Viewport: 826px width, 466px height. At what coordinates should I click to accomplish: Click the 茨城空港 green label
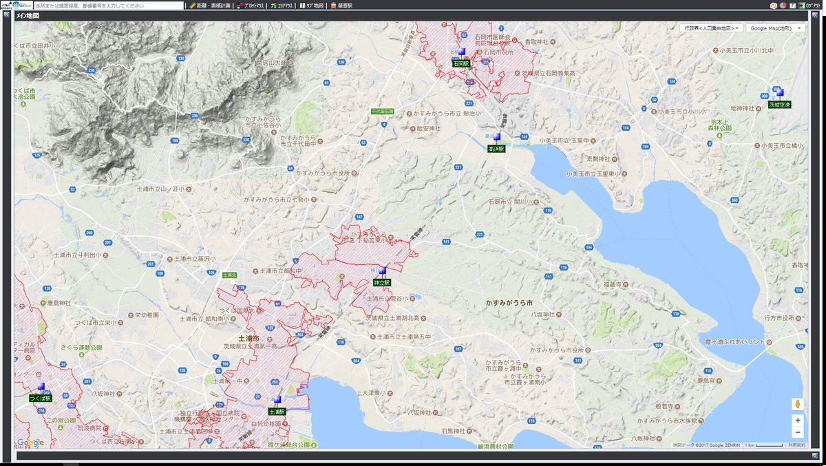point(780,105)
